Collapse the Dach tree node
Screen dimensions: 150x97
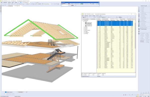(x=83, y=22)
